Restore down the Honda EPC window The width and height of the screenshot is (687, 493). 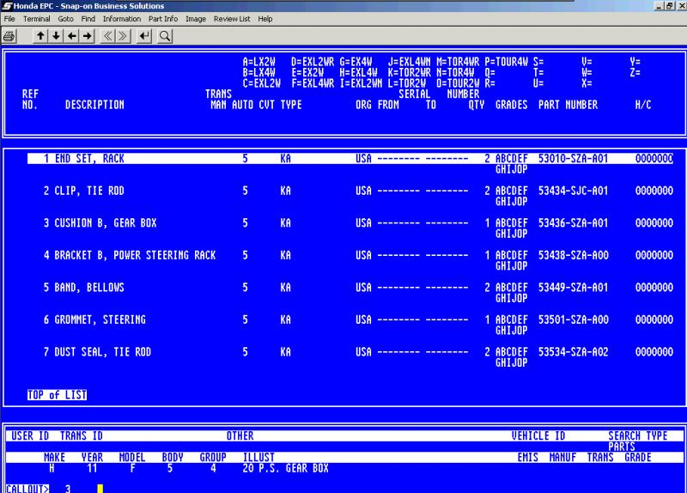(x=670, y=6)
